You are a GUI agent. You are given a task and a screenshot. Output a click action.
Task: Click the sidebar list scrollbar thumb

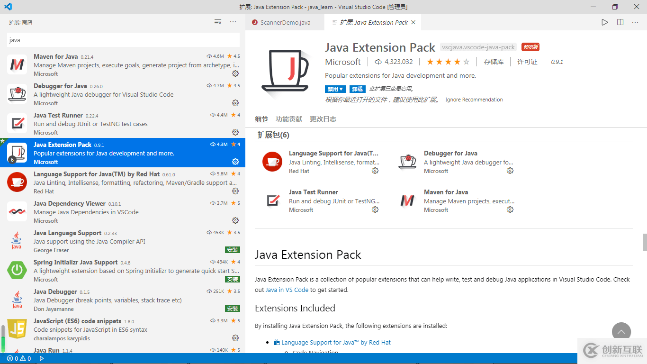[x=3, y=338]
